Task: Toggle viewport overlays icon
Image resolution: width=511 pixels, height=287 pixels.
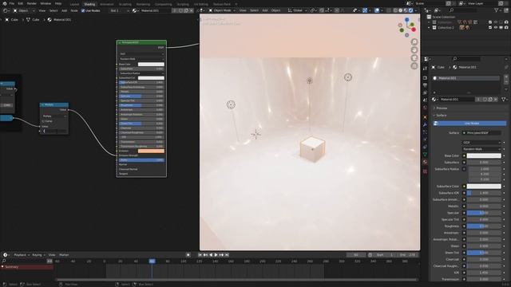Action: 377,10
